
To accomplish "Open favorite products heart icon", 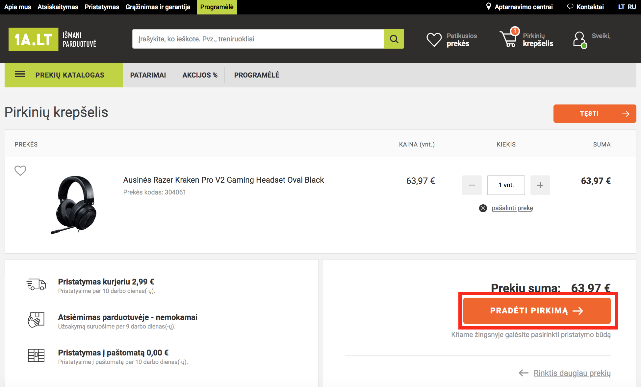I will pos(434,40).
